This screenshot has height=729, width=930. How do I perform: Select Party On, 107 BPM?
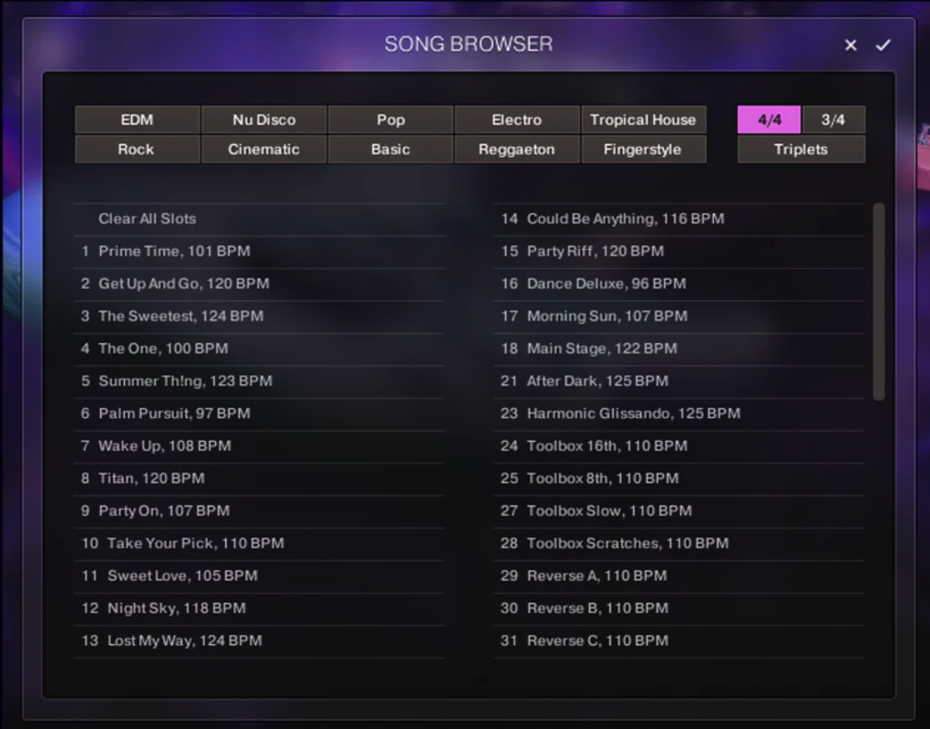259,511
